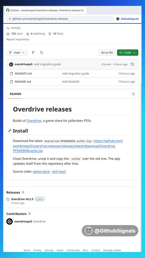
Task: Open the ps5-react source link
Action: point(59,172)
